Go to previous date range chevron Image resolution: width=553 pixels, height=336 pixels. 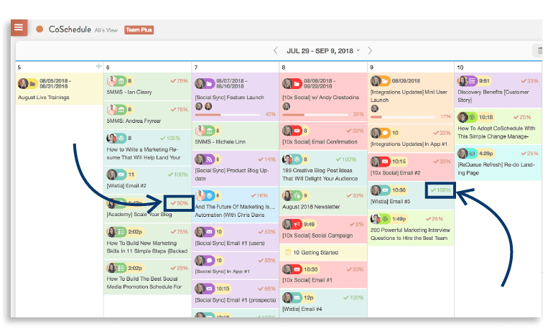(x=275, y=51)
